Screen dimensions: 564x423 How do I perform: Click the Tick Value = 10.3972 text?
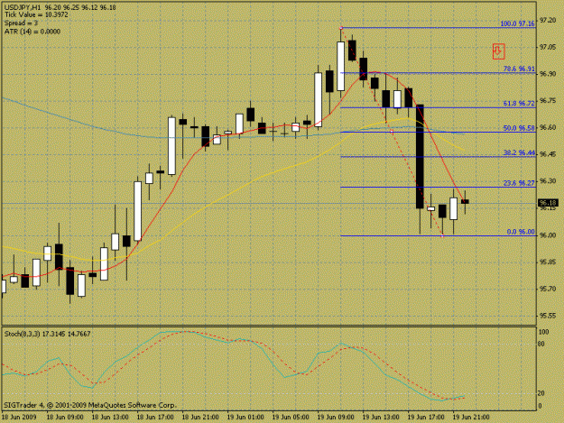(x=36, y=15)
